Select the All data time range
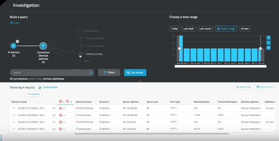This screenshot has width=279, height=141. pos(244,29)
